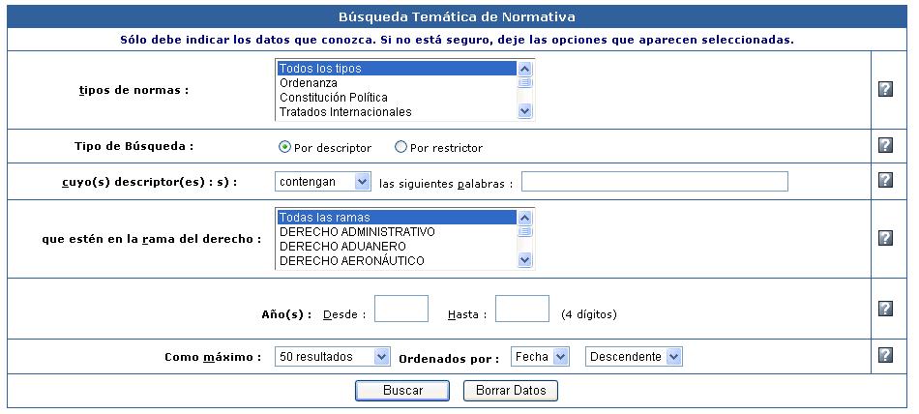Open help icon for Año(s) row
This screenshot has height=414, width=919.
885,309
